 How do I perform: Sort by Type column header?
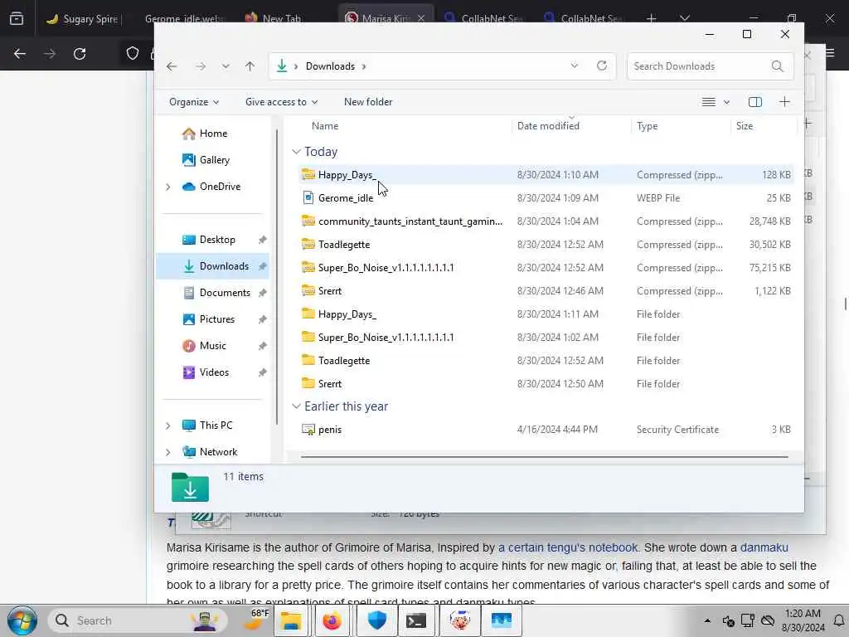(647, 126)
